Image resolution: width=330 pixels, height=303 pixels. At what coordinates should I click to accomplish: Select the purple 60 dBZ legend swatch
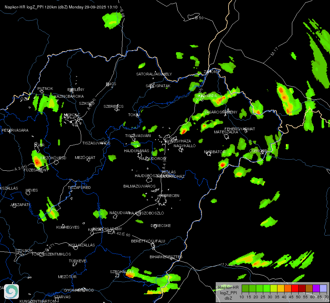(x=316, y=289)
